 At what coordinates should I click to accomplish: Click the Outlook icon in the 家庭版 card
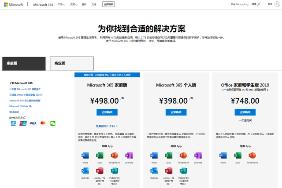click(x=85, y=171)
